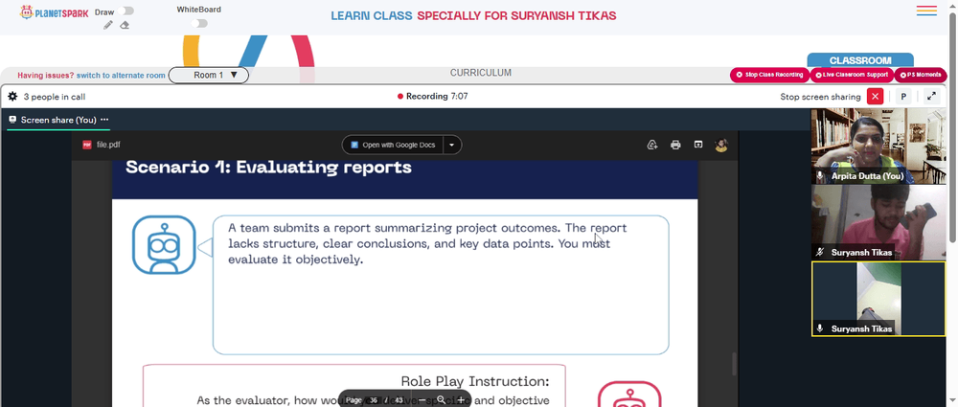The height and width of the screenshot is (407, 958).
Task: Open call settings gear icon
Action: pyautogui.click(x=12, y=97)
